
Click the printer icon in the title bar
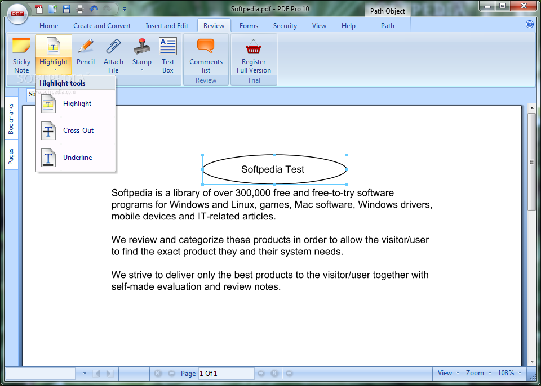pyautogui.click(x=80, y=9)
